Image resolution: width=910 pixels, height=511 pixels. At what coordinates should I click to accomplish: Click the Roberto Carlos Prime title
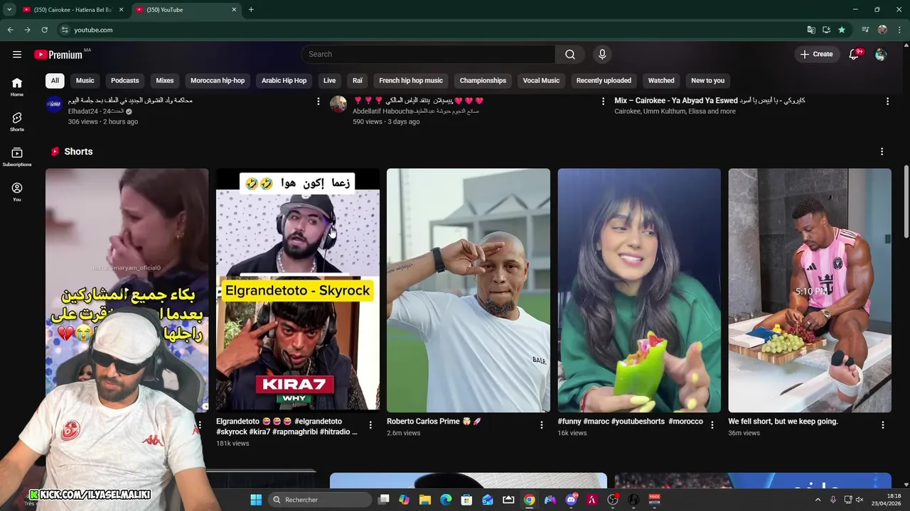pos(434,422)
